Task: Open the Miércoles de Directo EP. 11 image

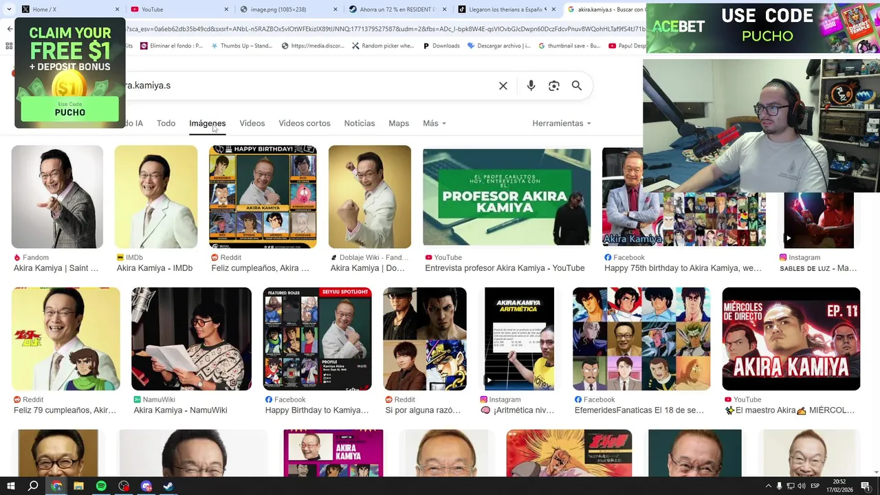Action: [791, 339]
